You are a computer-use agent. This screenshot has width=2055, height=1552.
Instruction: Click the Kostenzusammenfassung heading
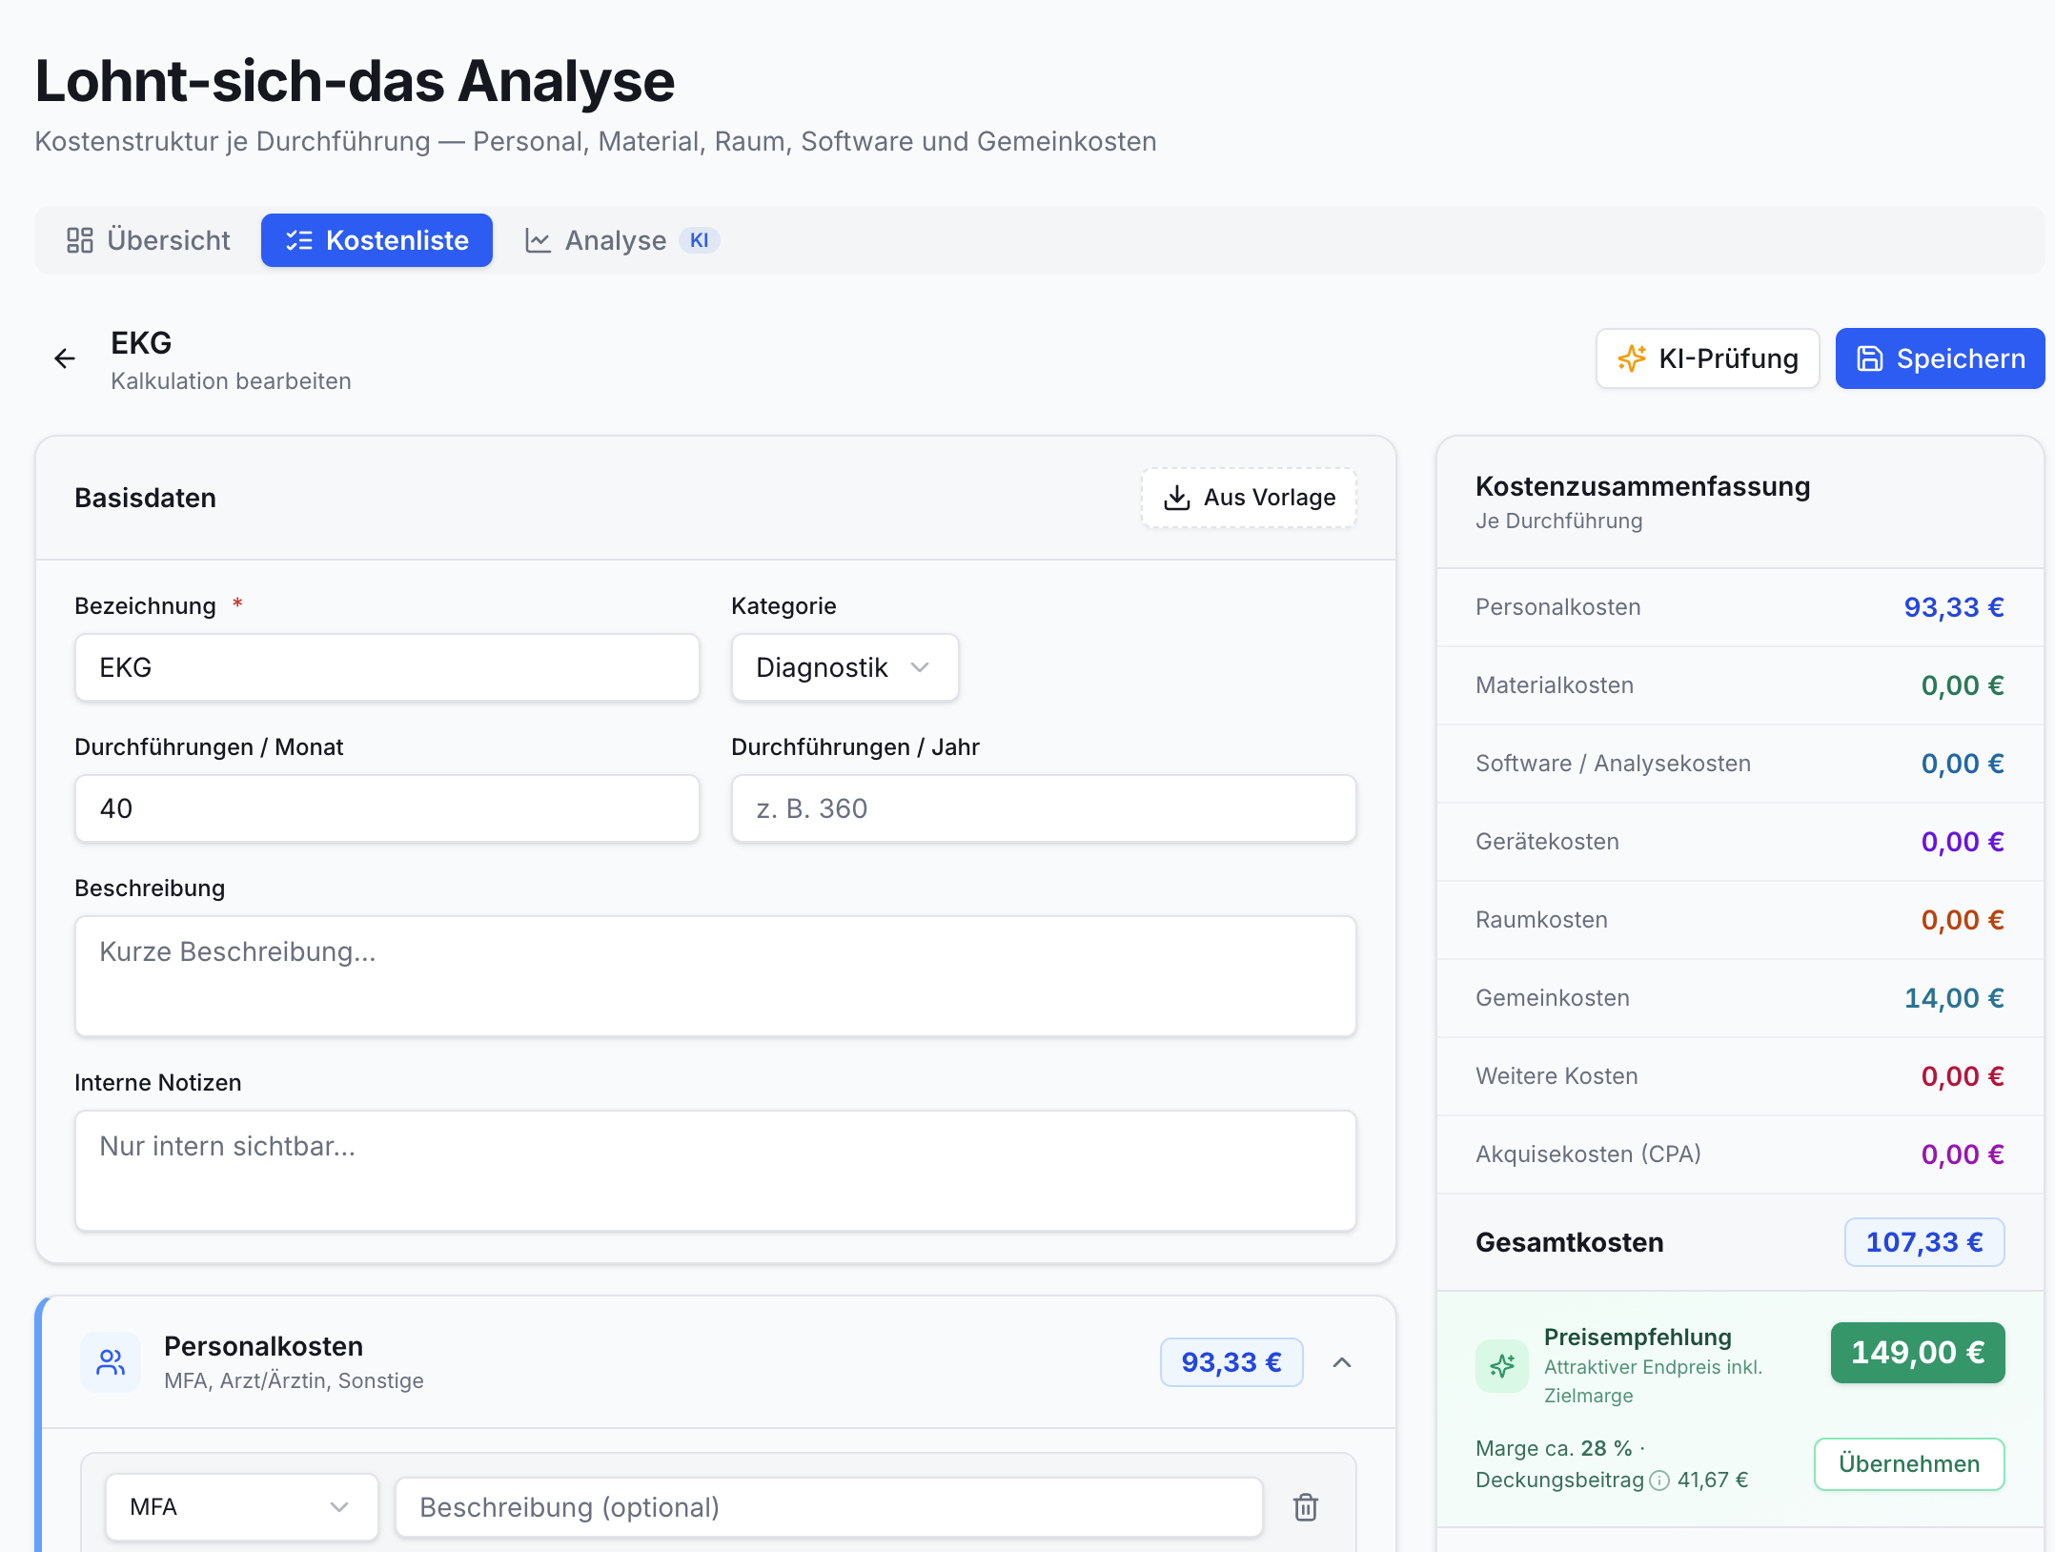(x=1642, y=486)
